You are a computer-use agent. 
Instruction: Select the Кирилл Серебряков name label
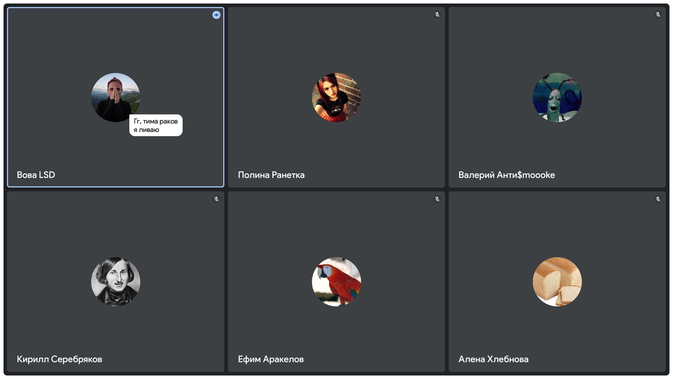(59, 359)
